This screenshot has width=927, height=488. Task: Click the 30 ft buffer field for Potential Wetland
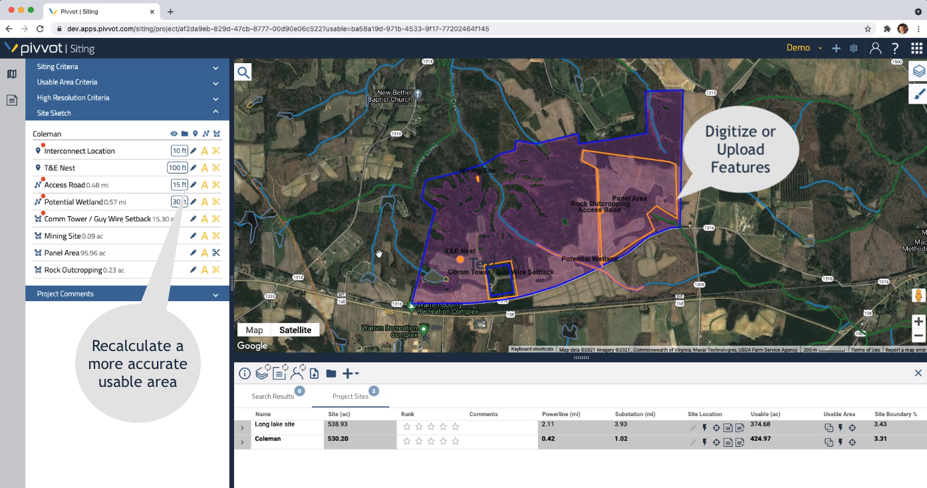click(179, 201)
